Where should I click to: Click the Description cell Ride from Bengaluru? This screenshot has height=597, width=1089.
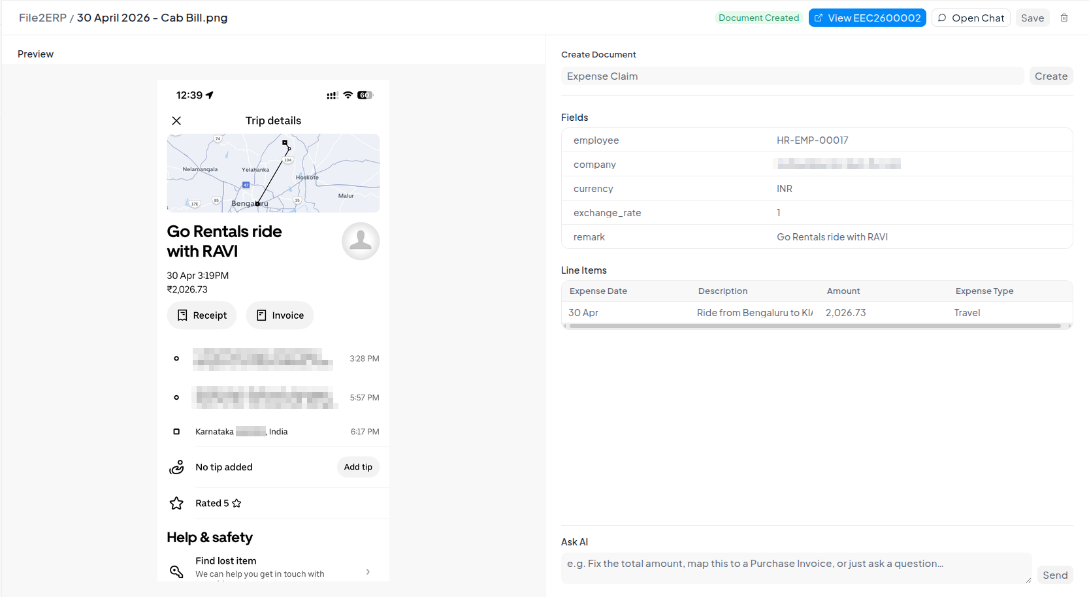point(755,313)
